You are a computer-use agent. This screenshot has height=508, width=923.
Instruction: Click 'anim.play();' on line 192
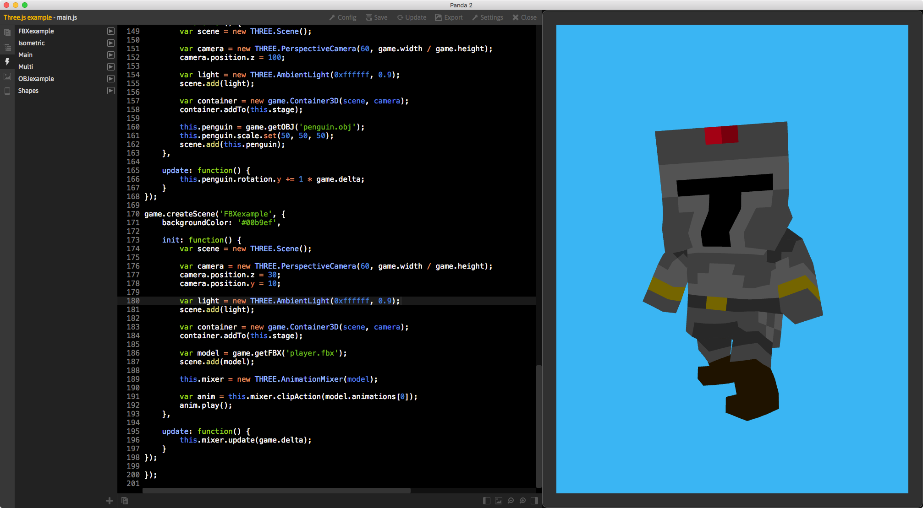tap(206, 405)
